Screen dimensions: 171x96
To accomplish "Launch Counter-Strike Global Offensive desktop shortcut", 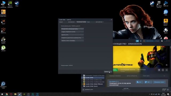I will (x=3, y=13).
